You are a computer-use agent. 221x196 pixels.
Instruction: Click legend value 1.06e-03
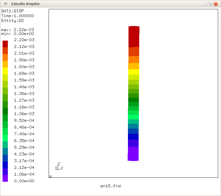[24, 114]
